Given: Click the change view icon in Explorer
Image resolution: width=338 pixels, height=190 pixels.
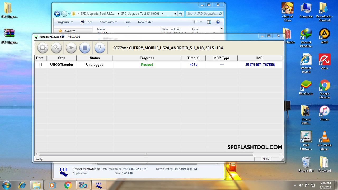Looking at the screenshot, I should [195, 22].
